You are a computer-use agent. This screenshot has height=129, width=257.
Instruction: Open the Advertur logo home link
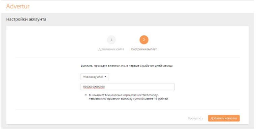18,6
